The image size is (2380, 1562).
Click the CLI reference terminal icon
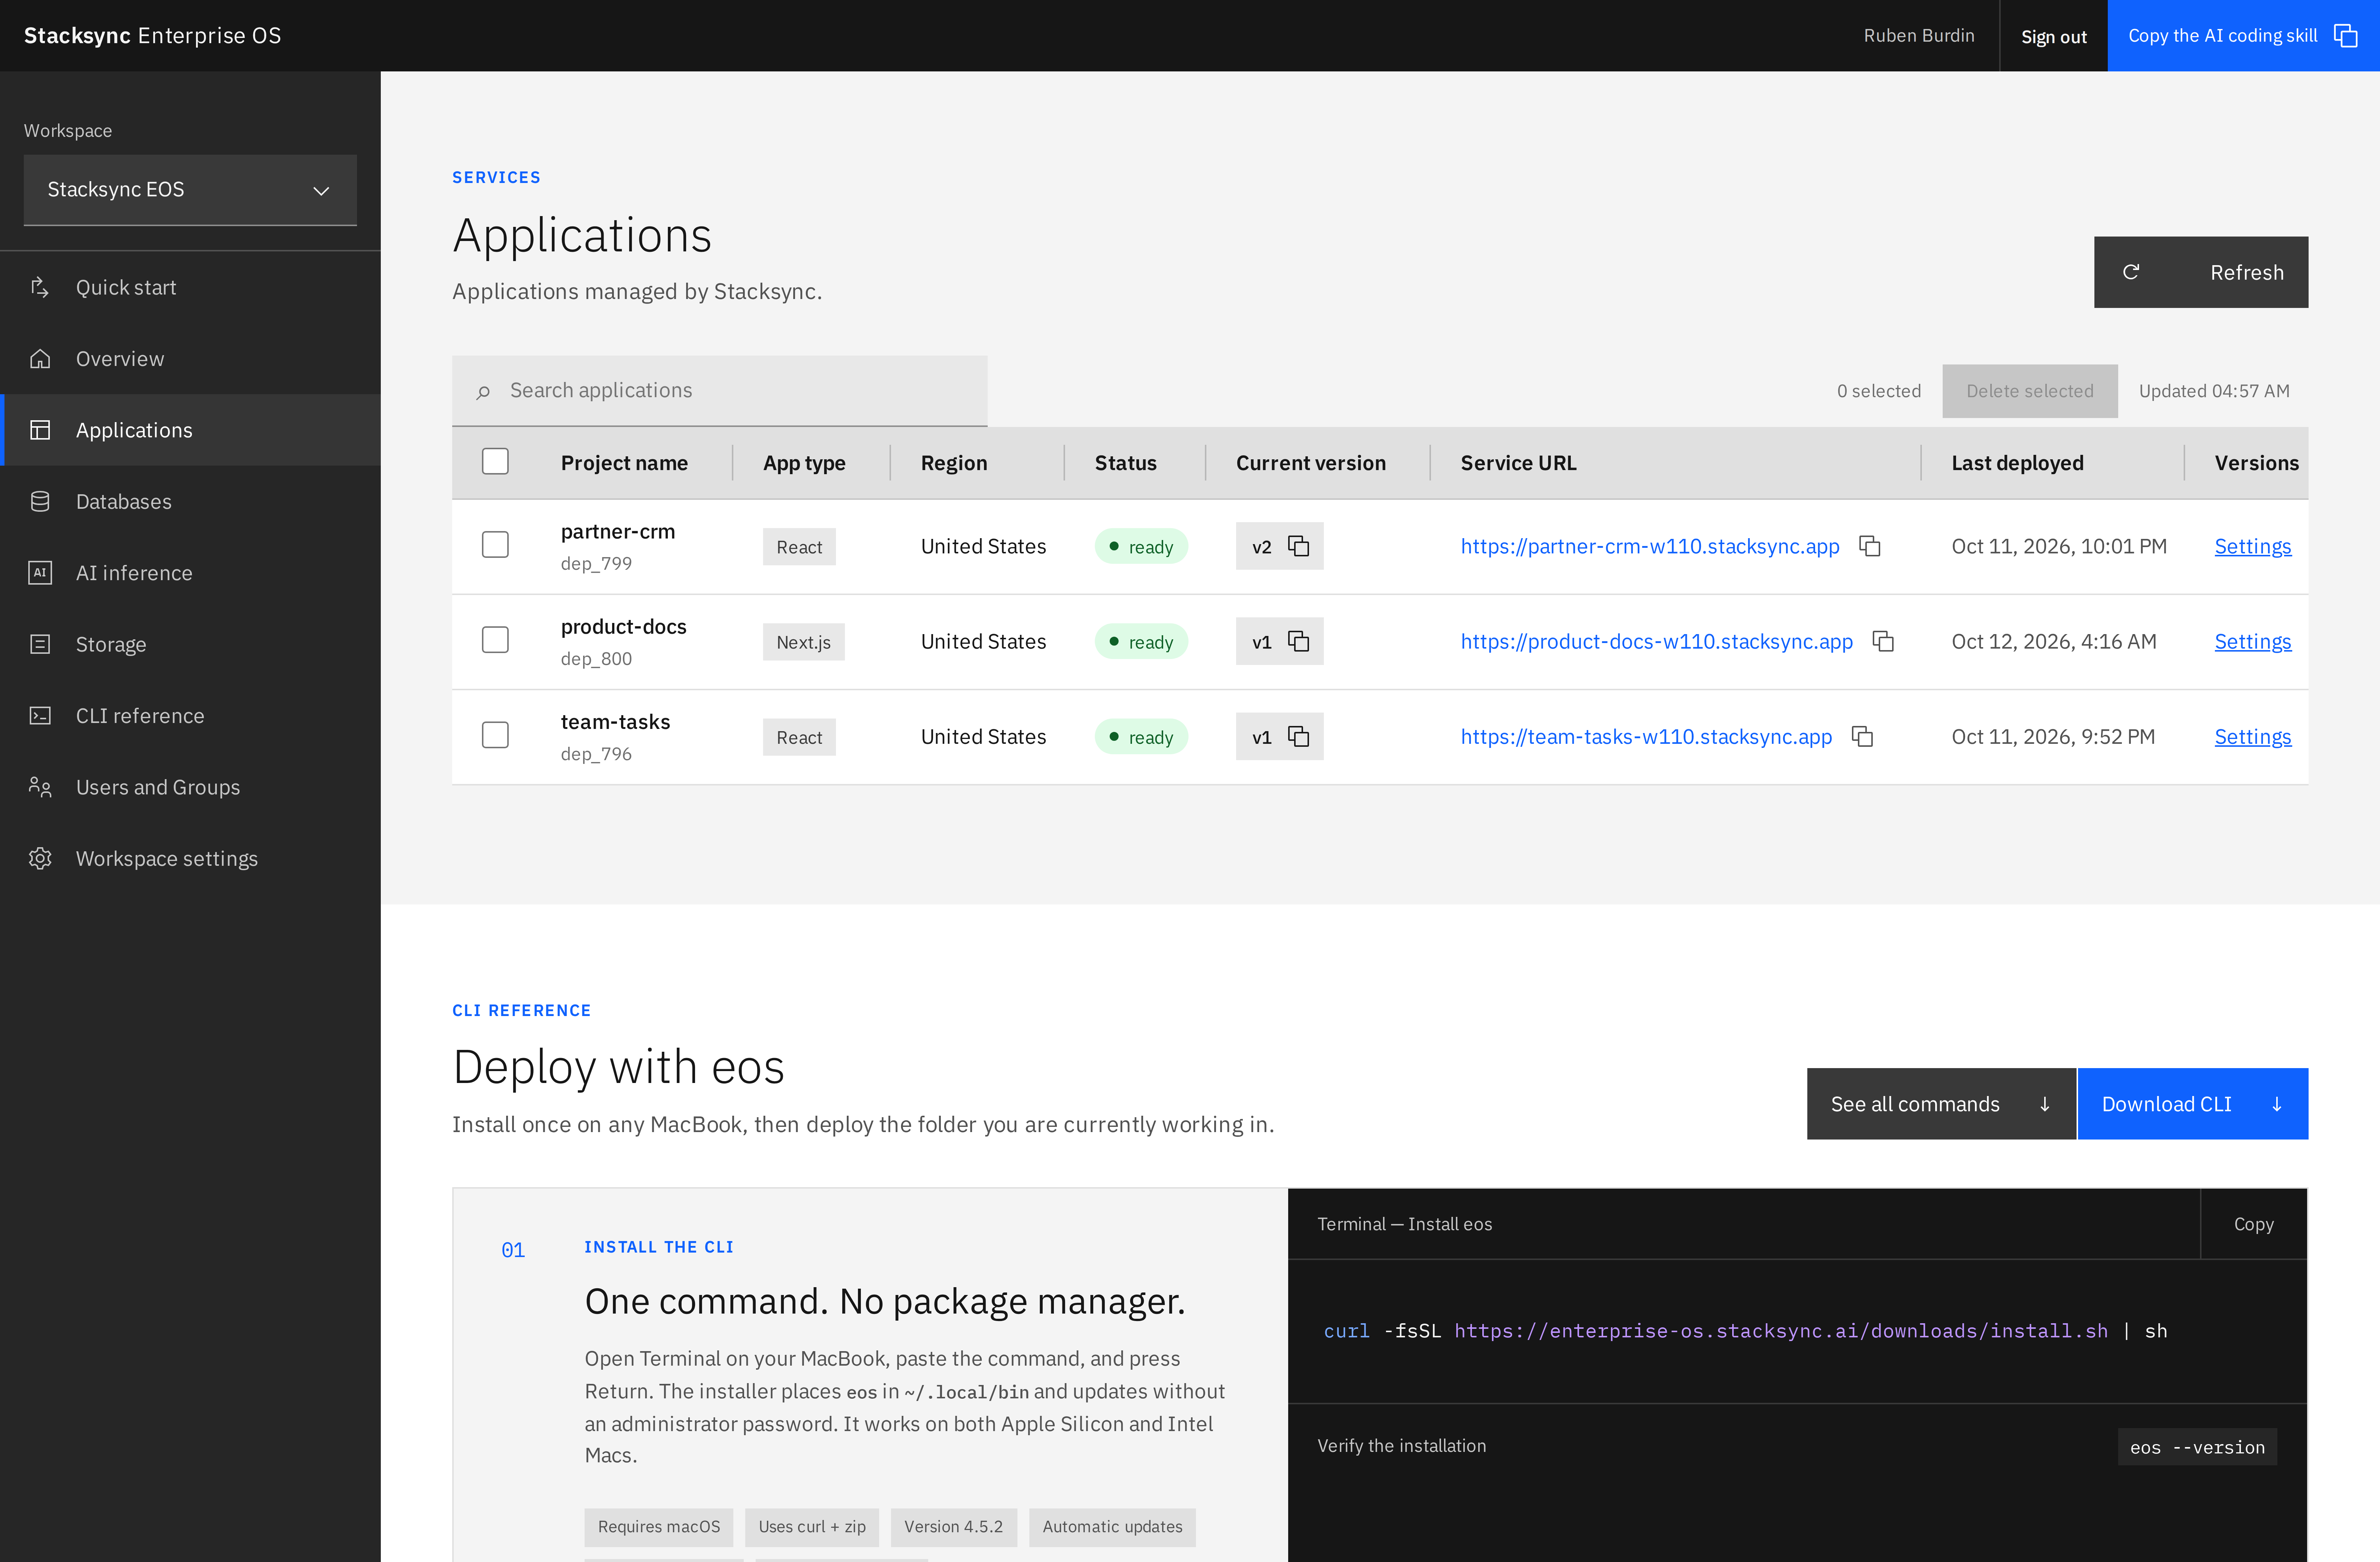40,715
